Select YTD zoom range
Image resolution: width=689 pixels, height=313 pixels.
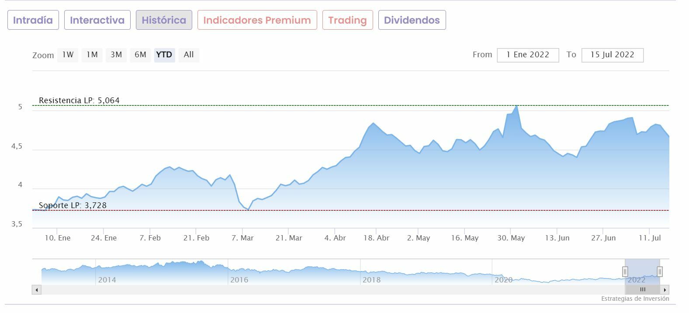pyautogui.click(x=164, y=55)
